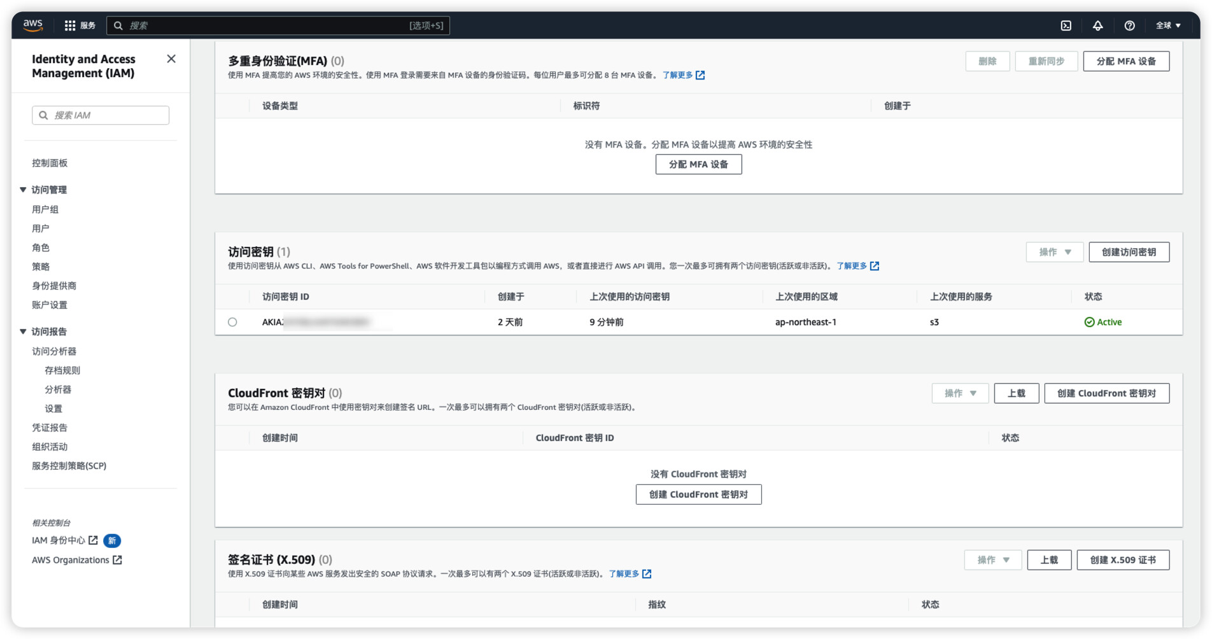Click external link icon next to X.509 了解更多
This screenshot has width=1212, height=639.
click(647, 574)
